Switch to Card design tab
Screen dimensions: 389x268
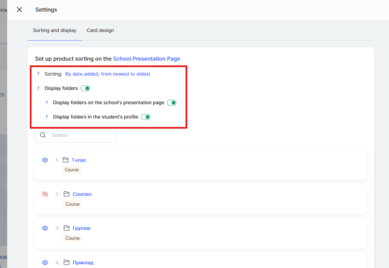coord(100,30)
